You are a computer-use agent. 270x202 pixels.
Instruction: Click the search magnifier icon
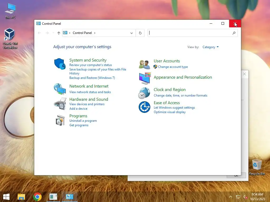point(234,33)
